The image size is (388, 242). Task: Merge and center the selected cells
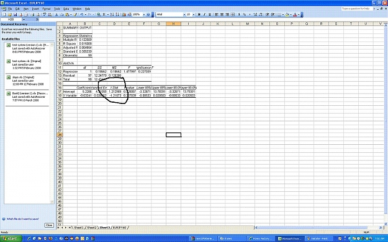click(232, 15)
